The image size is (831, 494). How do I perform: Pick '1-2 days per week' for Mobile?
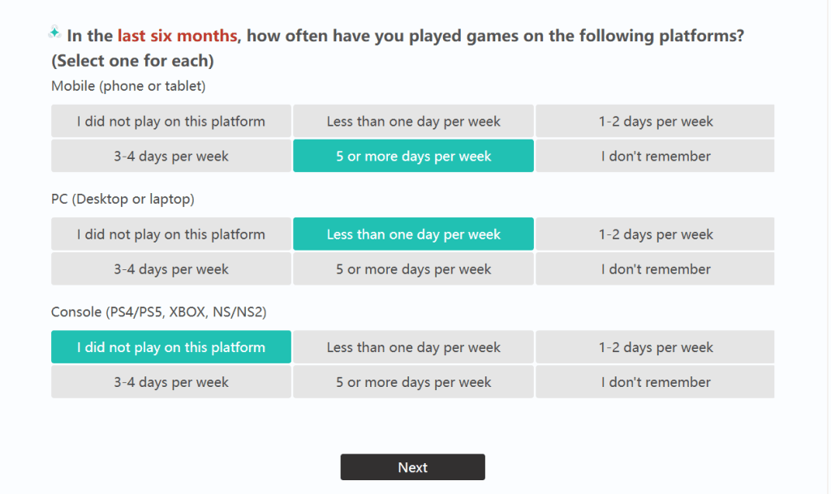655,122
